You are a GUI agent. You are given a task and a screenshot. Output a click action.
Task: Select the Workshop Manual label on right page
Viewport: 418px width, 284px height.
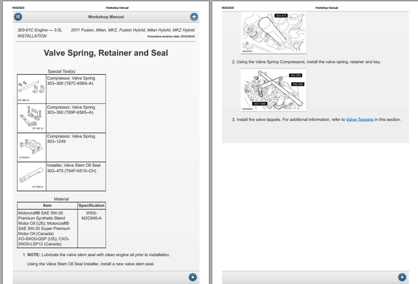point(326,7)
